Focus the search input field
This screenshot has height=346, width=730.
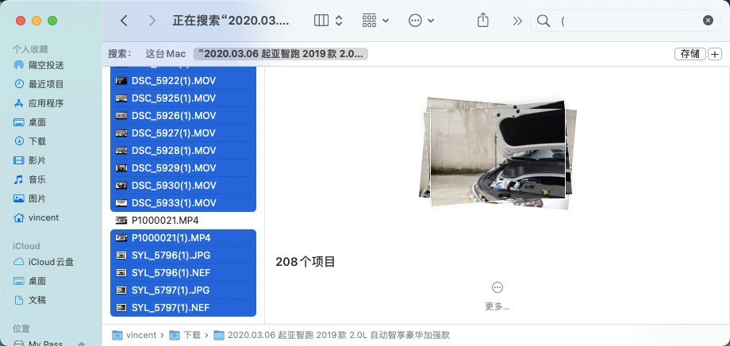[x=627, y=21]
